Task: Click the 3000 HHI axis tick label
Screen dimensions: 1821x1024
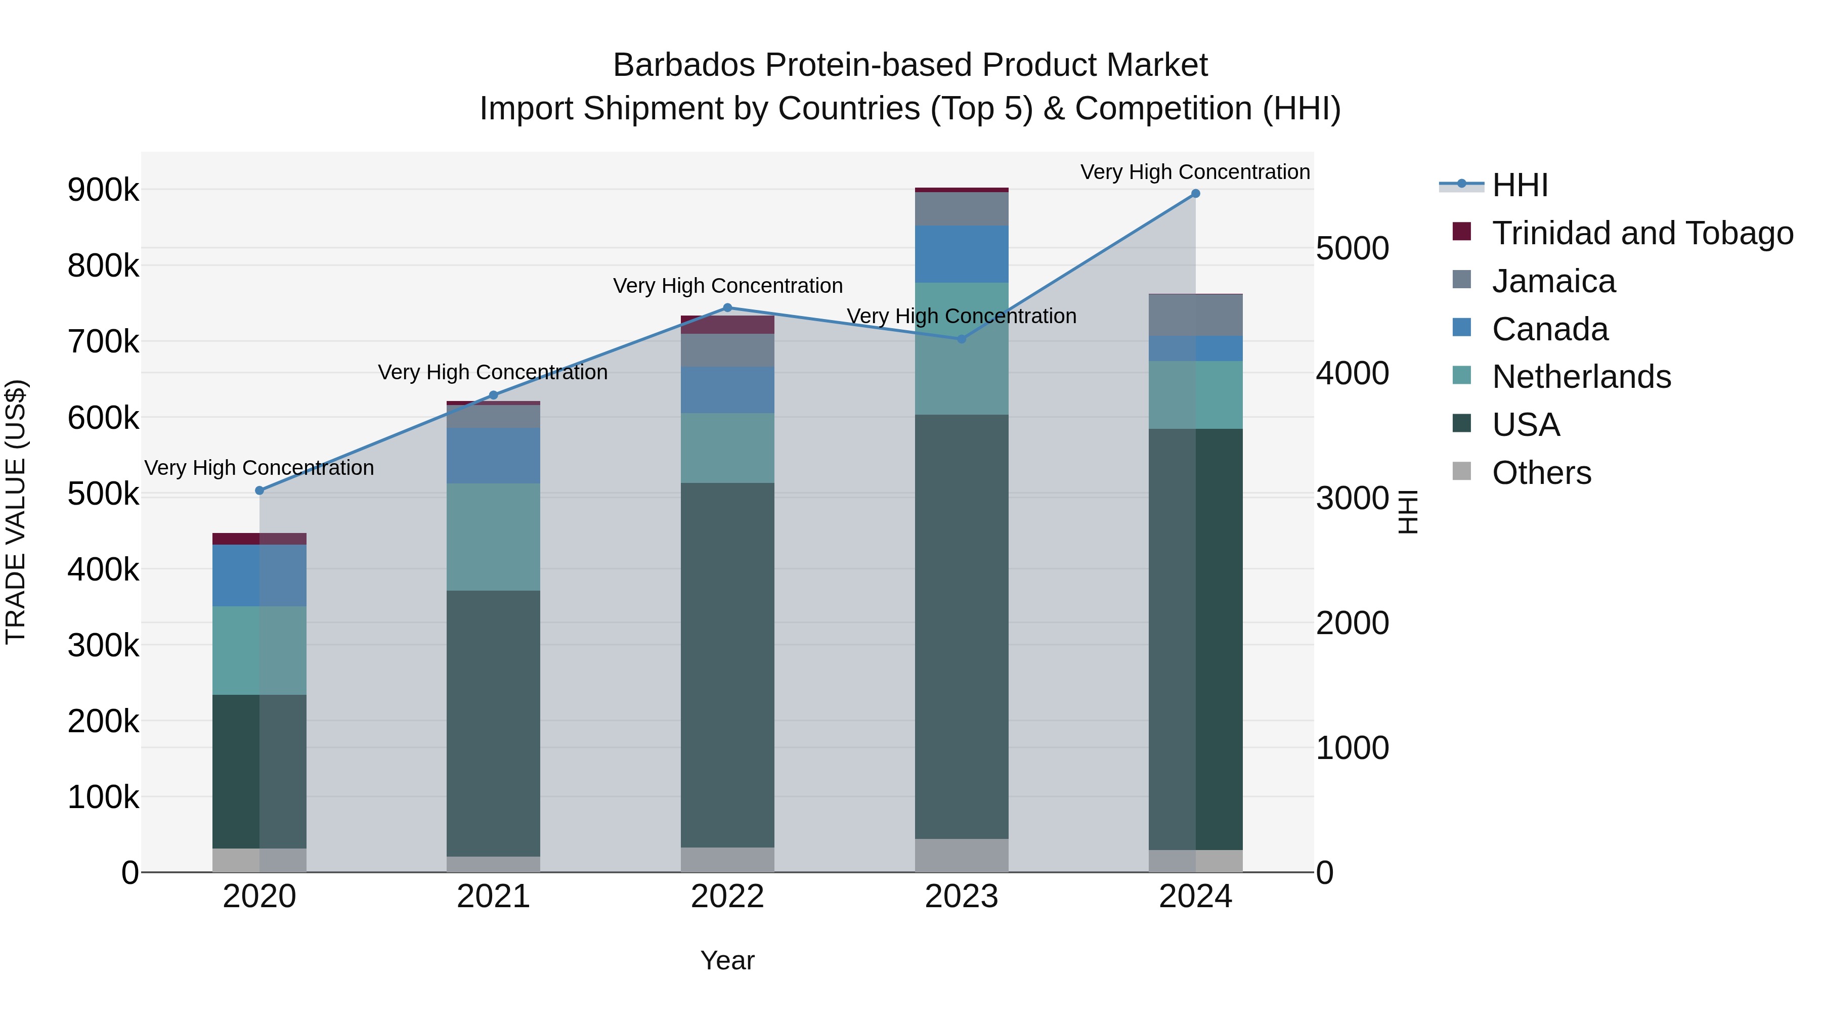Action: coord(1352,498)
